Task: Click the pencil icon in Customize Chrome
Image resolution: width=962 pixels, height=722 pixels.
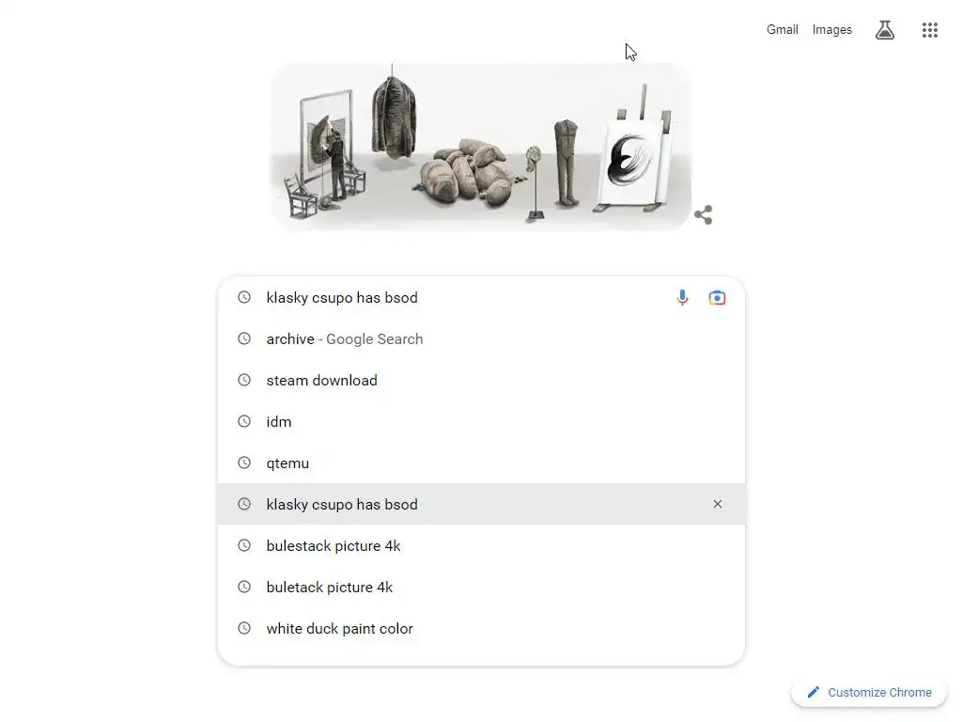Action: [x=813, y=692]
